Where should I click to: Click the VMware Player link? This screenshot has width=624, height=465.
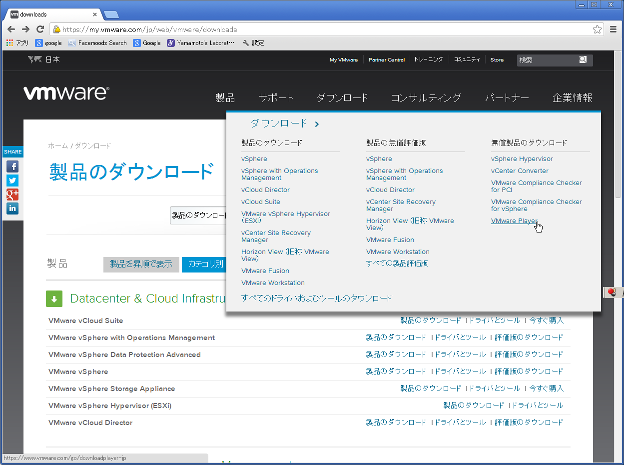pos(514,221)
